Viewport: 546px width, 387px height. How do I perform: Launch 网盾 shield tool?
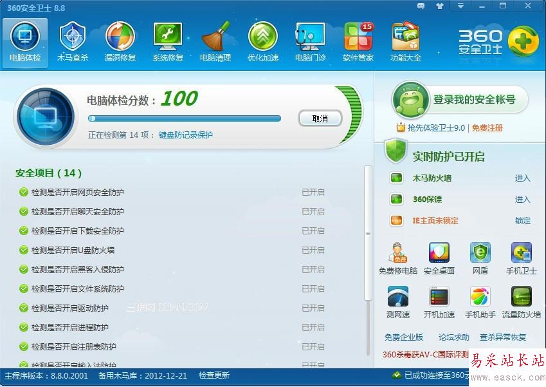coord(480,258)
